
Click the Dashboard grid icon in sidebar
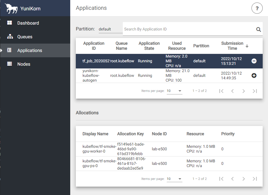10,23
